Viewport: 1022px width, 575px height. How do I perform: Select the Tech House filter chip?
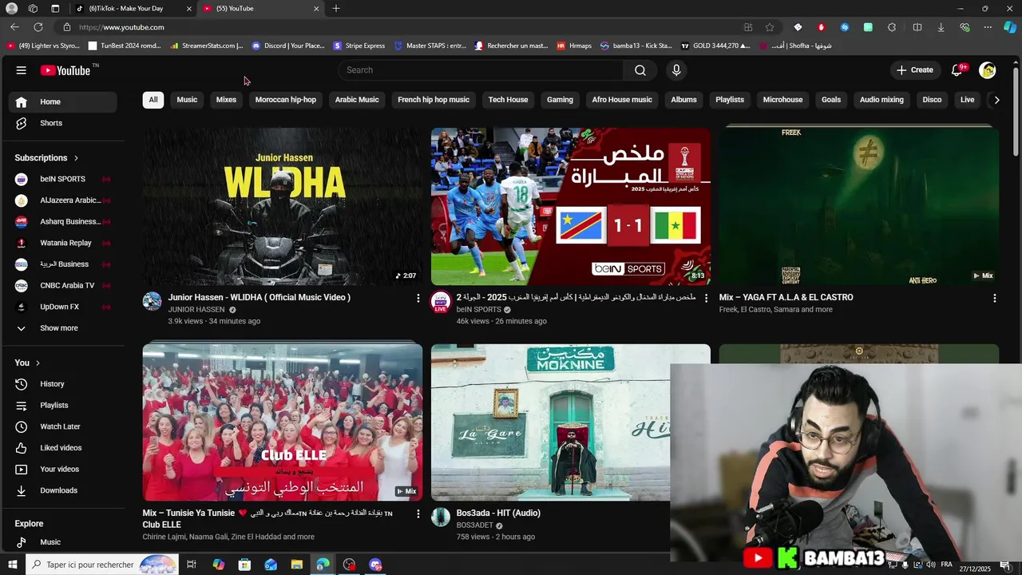(508, 100)
